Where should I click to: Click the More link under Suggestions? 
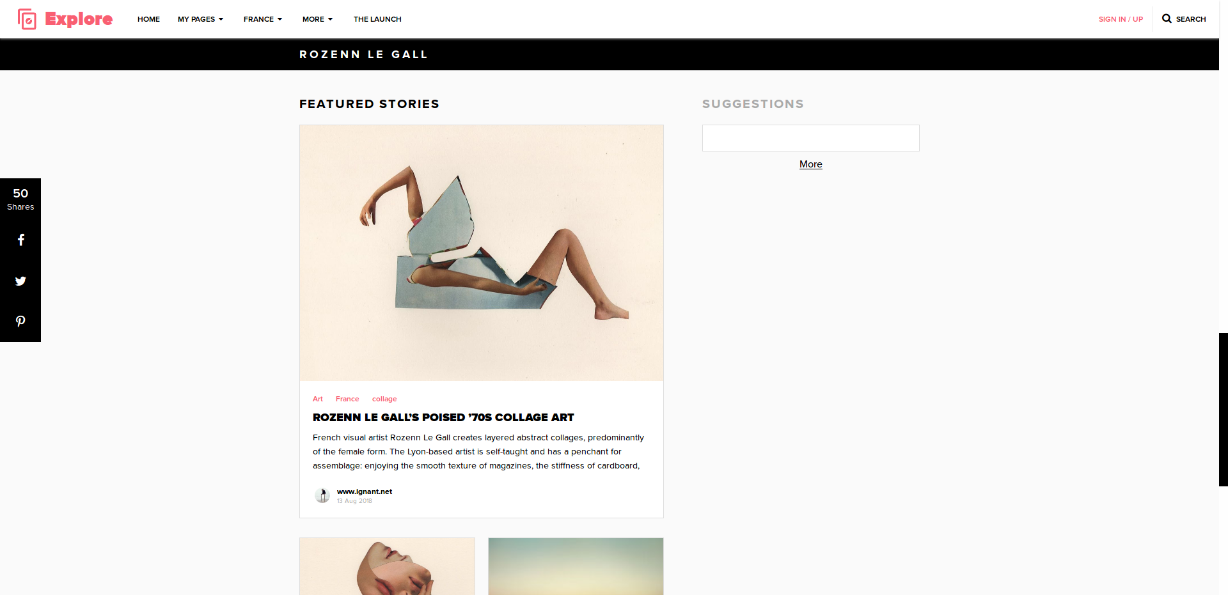click(810, 164)
